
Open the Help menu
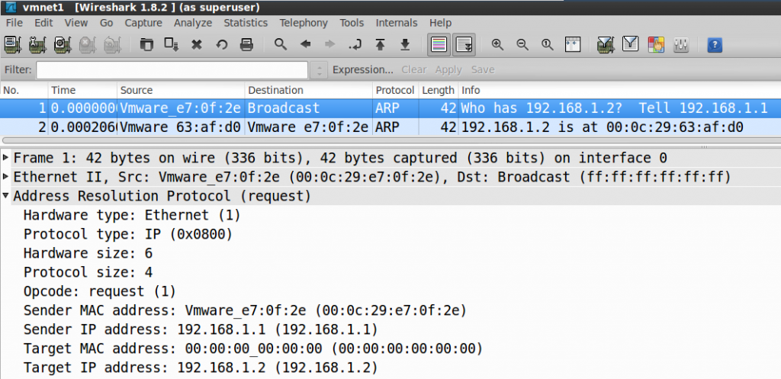440,23
